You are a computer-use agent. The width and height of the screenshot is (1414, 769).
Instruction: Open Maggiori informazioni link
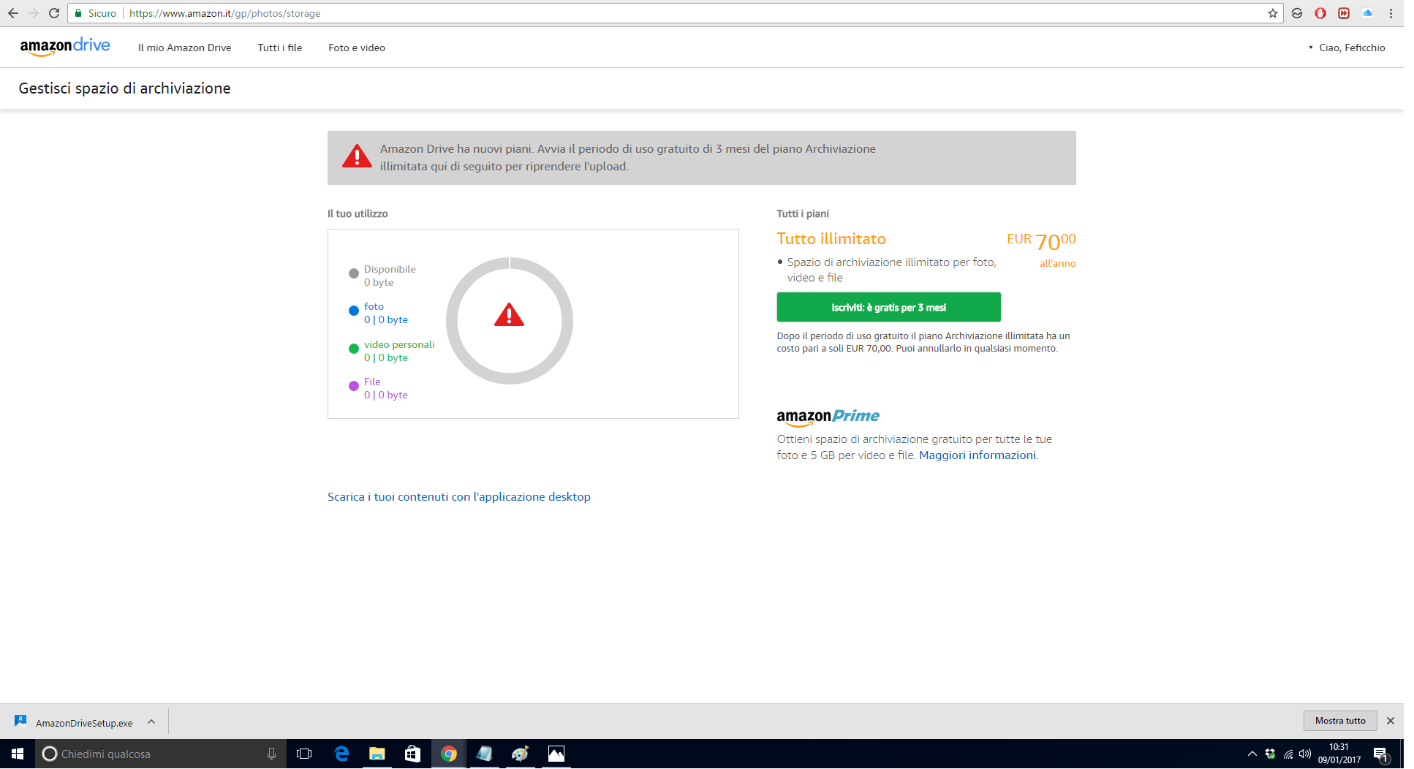click(978, 455)
